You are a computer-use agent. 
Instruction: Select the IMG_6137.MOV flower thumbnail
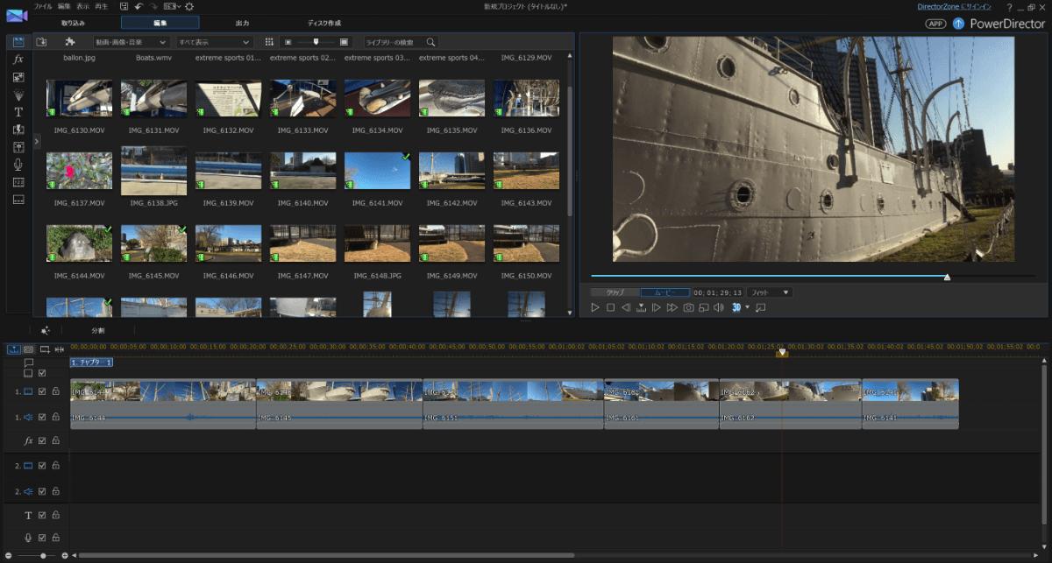tap(79, 171)
